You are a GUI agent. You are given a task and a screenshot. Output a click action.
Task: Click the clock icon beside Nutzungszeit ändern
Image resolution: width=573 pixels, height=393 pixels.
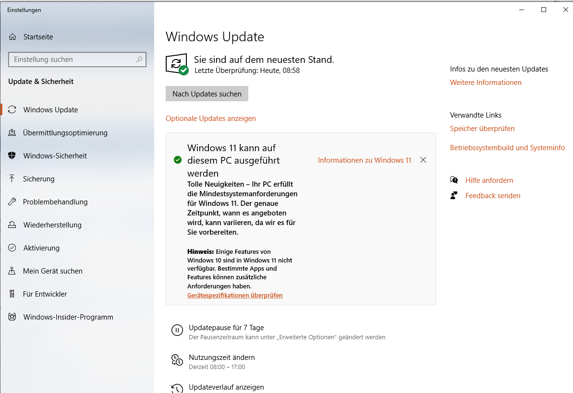(x=177, y=360)
